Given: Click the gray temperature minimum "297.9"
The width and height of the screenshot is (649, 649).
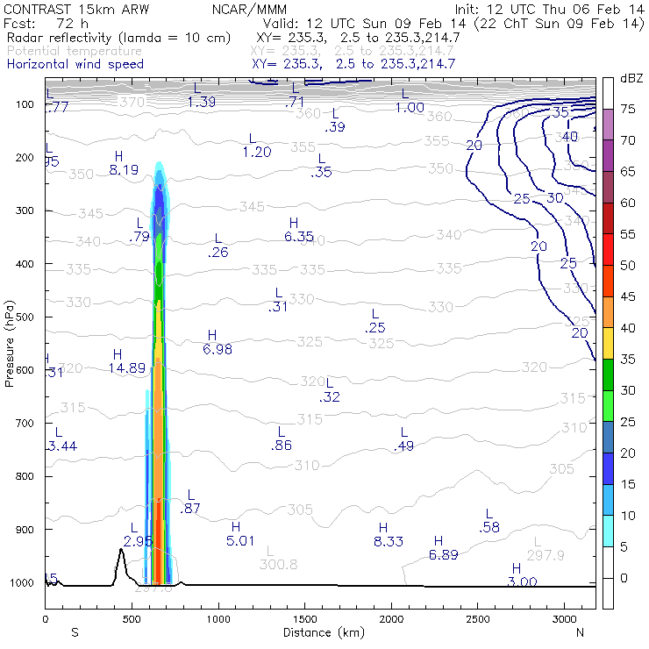Looking at the screenshot, I should [x=546, y=554].
